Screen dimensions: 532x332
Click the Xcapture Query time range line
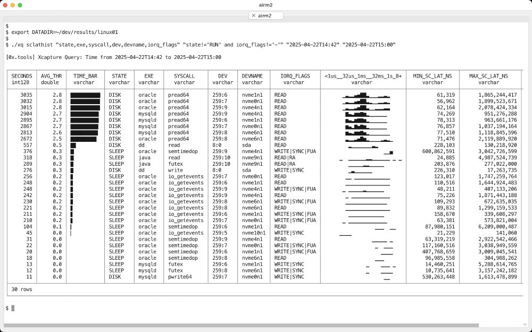(x=114, y=57)
